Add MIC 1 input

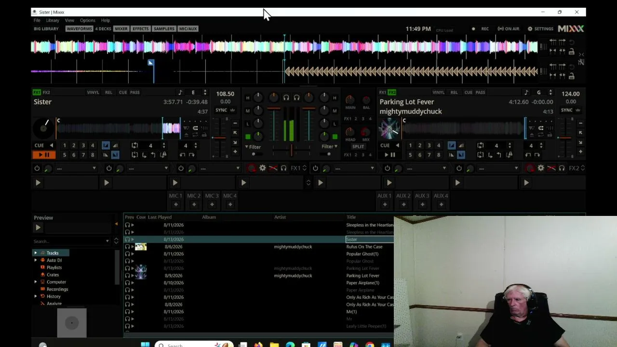[175, 205]
